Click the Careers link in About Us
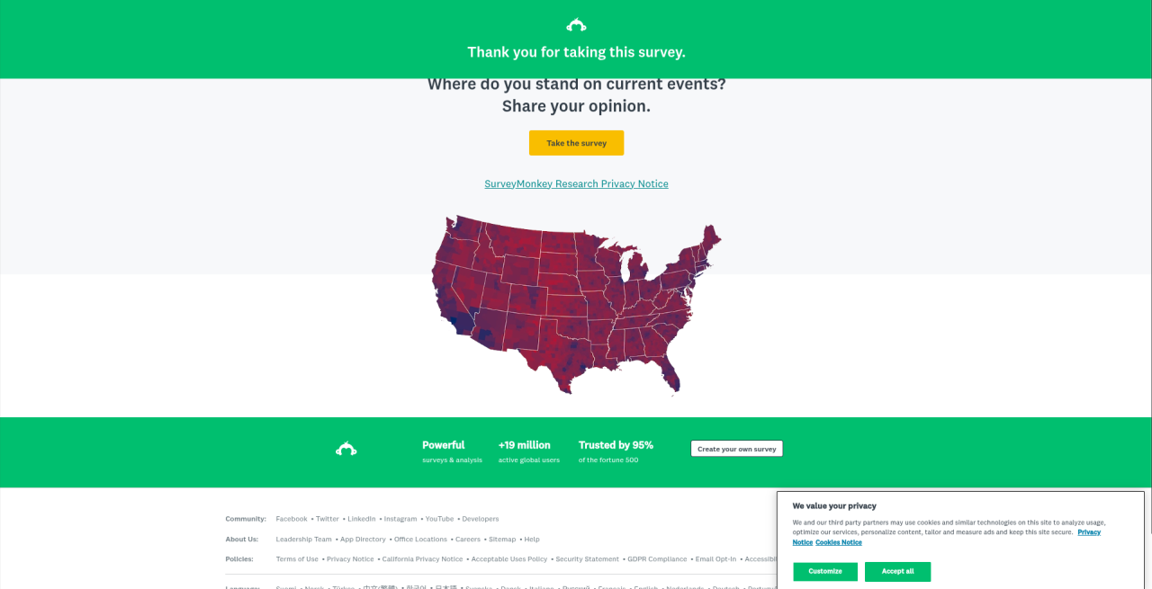 [x=468, y=540]
